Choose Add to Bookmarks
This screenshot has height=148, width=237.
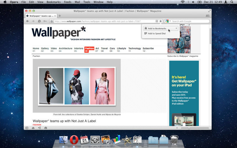(x=161, y=28)
